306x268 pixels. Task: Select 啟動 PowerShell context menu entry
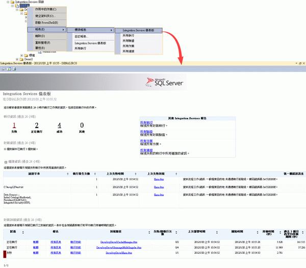(x=47, y=22)
